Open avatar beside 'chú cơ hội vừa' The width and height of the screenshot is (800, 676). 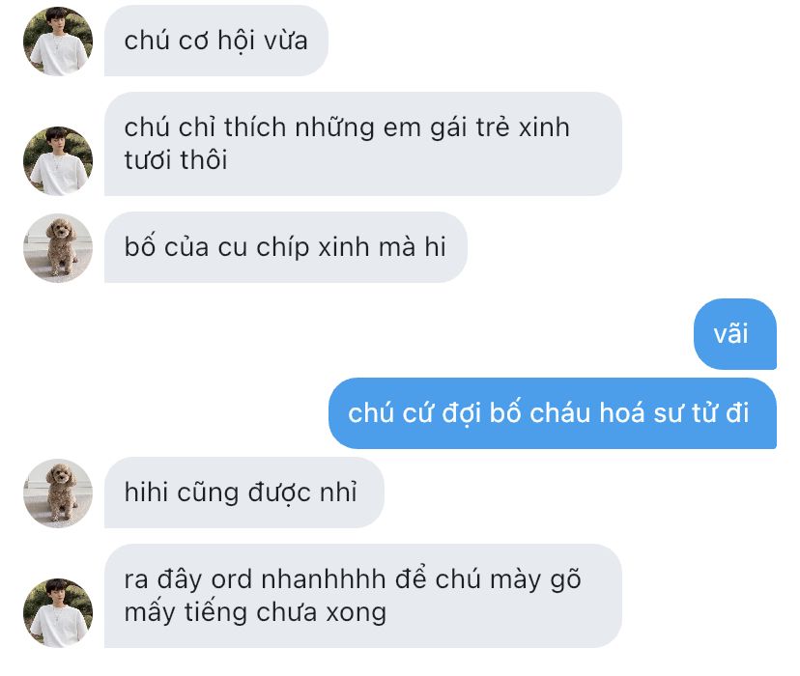pos(58,41)
